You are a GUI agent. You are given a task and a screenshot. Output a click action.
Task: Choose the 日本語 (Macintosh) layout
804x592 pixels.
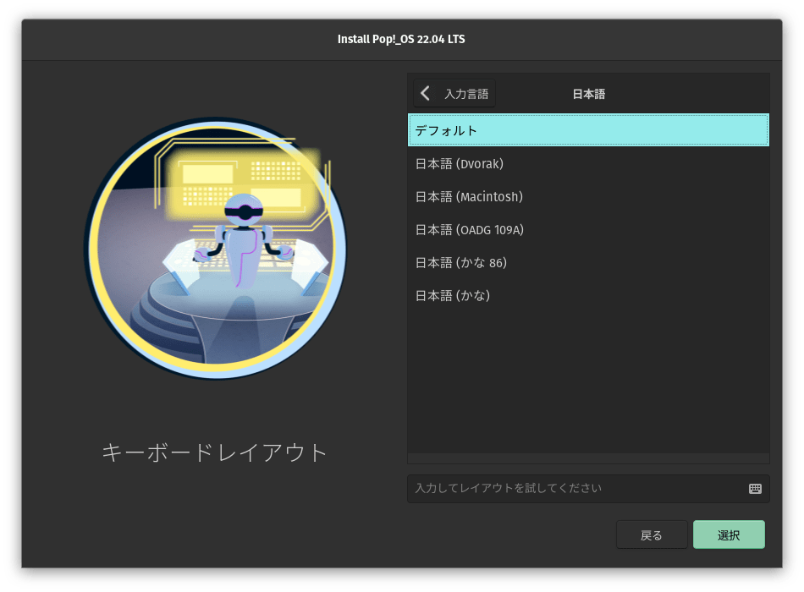click(588, 197)
